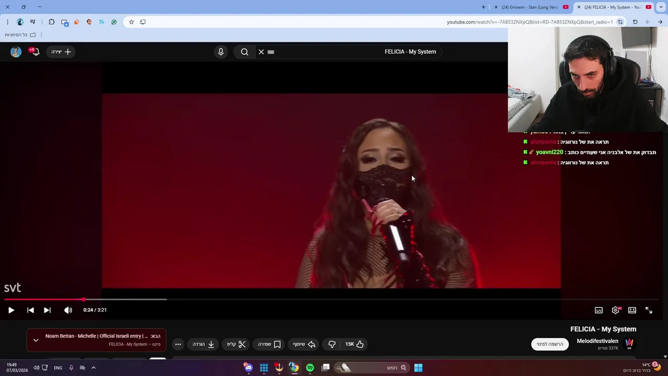The height and width of the screenshot is (376, 668).
Task: Start voice search with the microphone
Action: pos(221,52)
